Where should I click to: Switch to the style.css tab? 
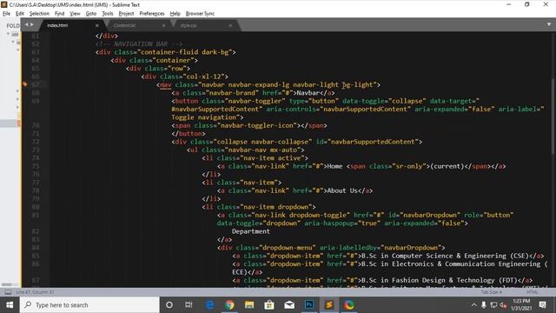[189, 25]
